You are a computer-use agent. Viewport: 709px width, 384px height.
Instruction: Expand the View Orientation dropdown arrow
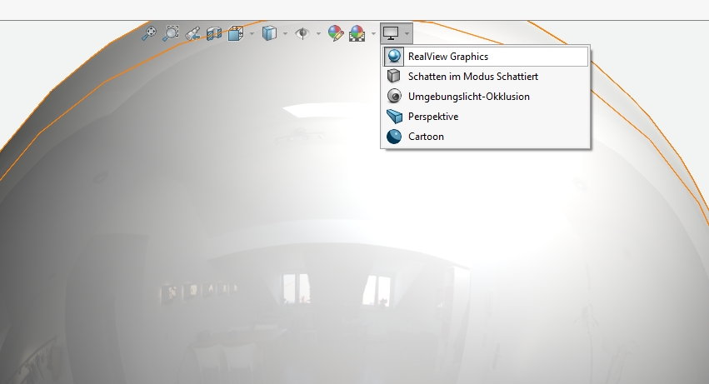tap(252, 33)
